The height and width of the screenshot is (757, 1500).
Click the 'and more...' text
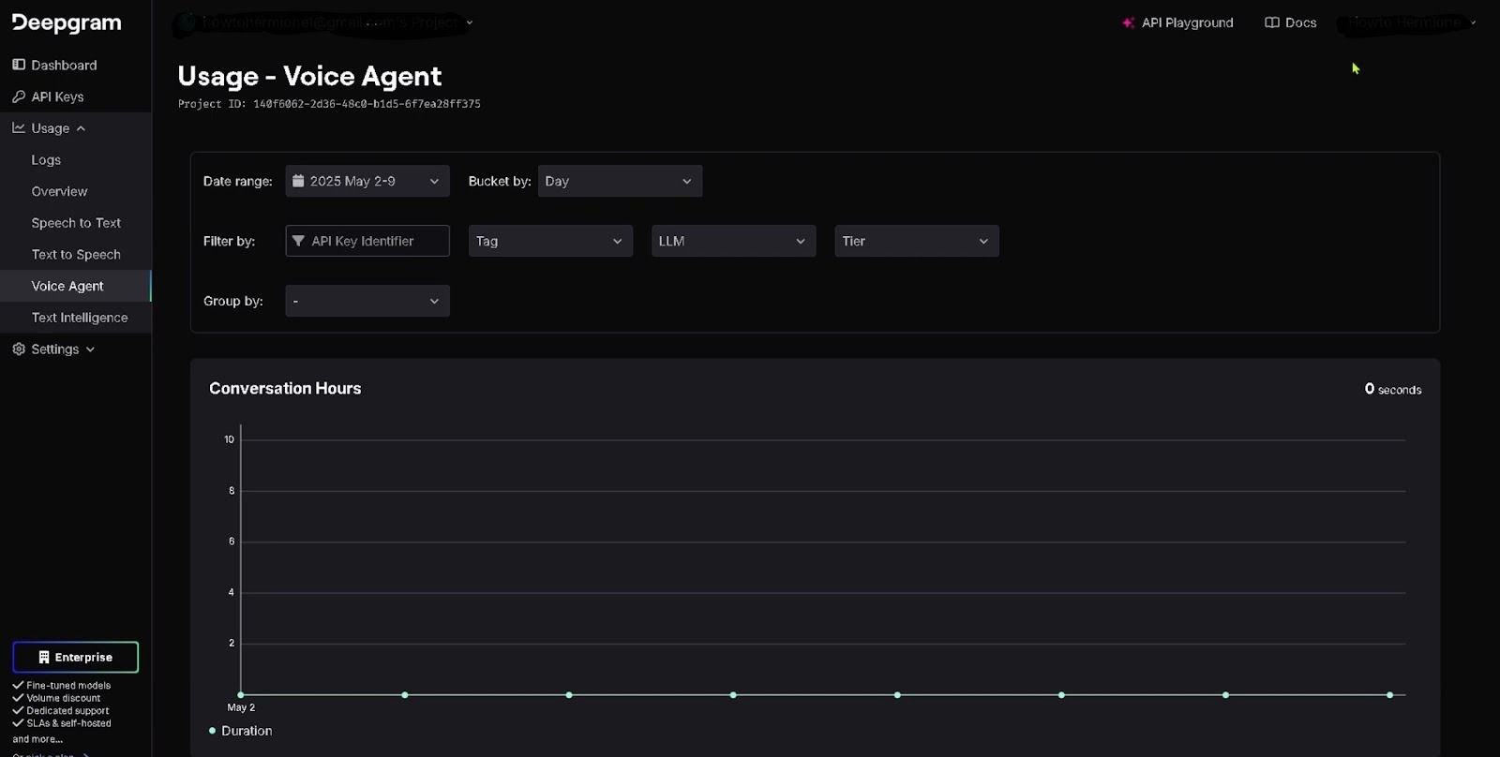tap(37, 739)
